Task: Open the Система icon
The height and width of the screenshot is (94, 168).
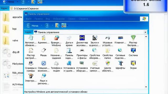Action: click(x=133, y=52)
